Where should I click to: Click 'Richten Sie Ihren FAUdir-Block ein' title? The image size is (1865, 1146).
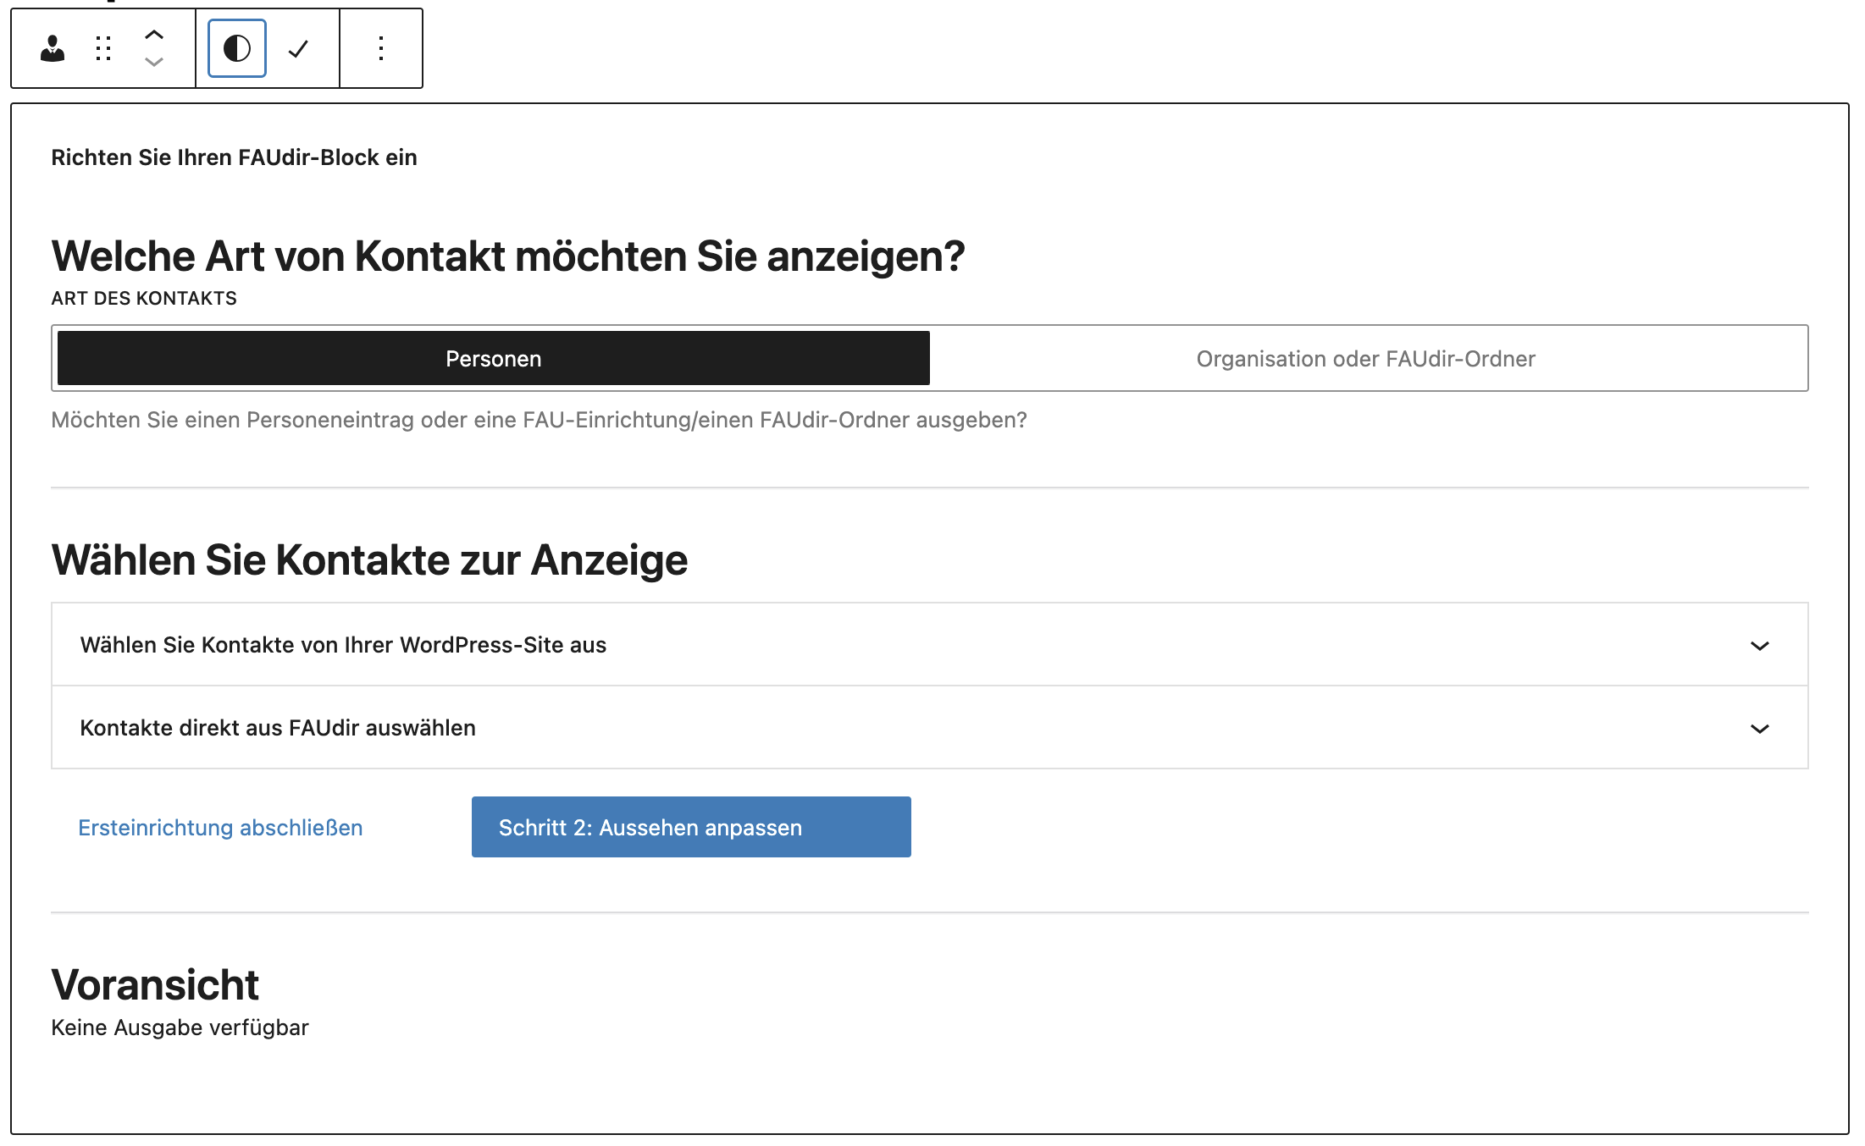(234, 157)
